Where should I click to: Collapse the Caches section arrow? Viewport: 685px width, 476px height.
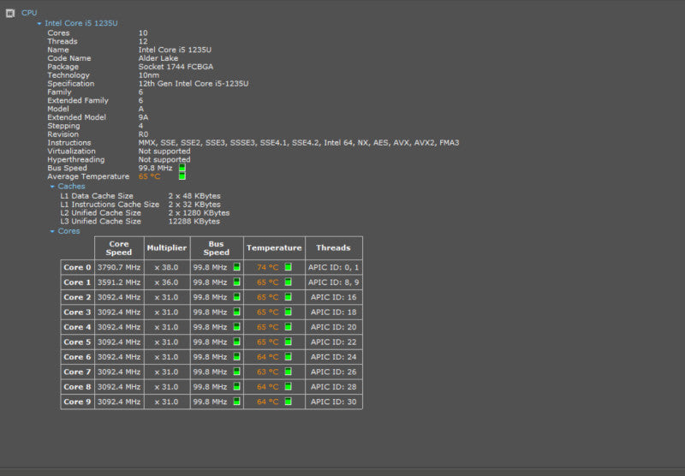pyautogui.click(x=52, y=187)
